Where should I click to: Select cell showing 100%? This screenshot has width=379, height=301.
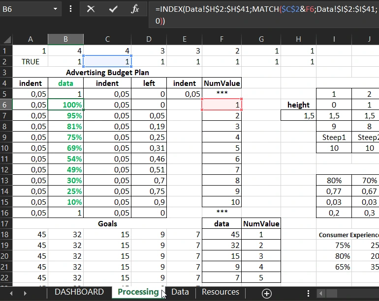click(66, 105)
